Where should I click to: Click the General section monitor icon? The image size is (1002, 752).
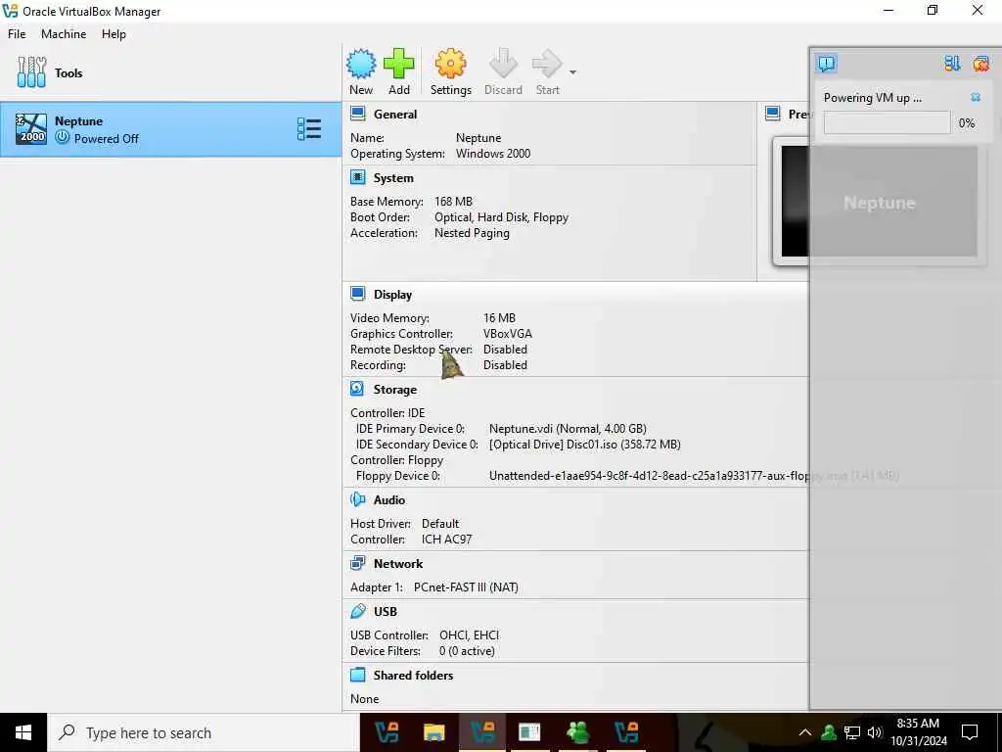pos(358,114)
